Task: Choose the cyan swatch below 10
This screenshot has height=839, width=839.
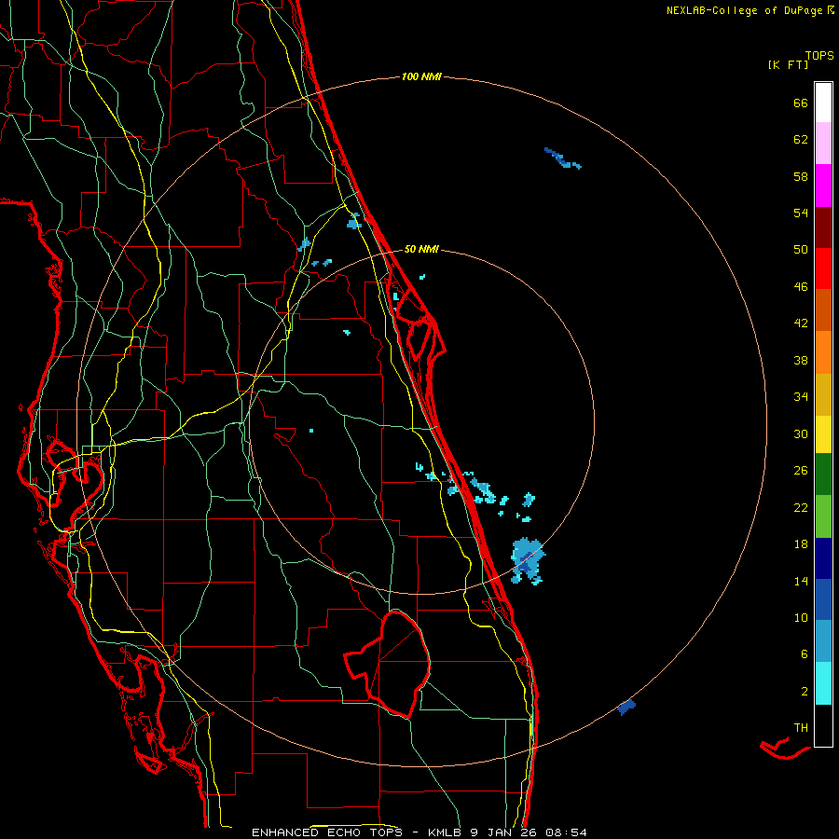Action: tap(823, 683)
